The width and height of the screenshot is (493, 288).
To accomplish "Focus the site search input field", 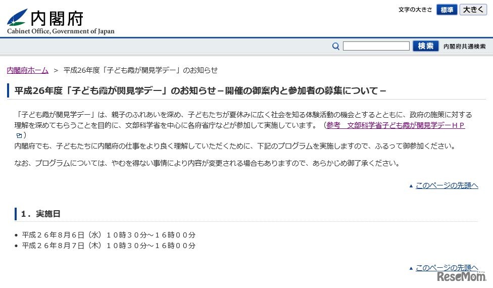I will click(376, 46).
